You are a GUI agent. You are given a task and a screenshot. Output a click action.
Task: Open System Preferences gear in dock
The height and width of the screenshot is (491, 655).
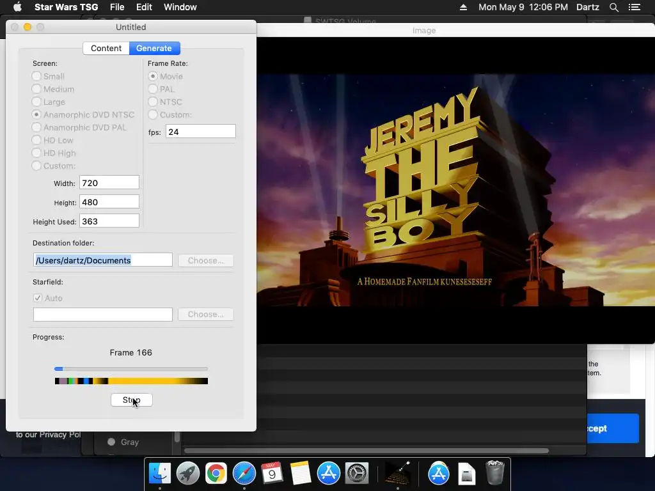click(x=356, y=474)
